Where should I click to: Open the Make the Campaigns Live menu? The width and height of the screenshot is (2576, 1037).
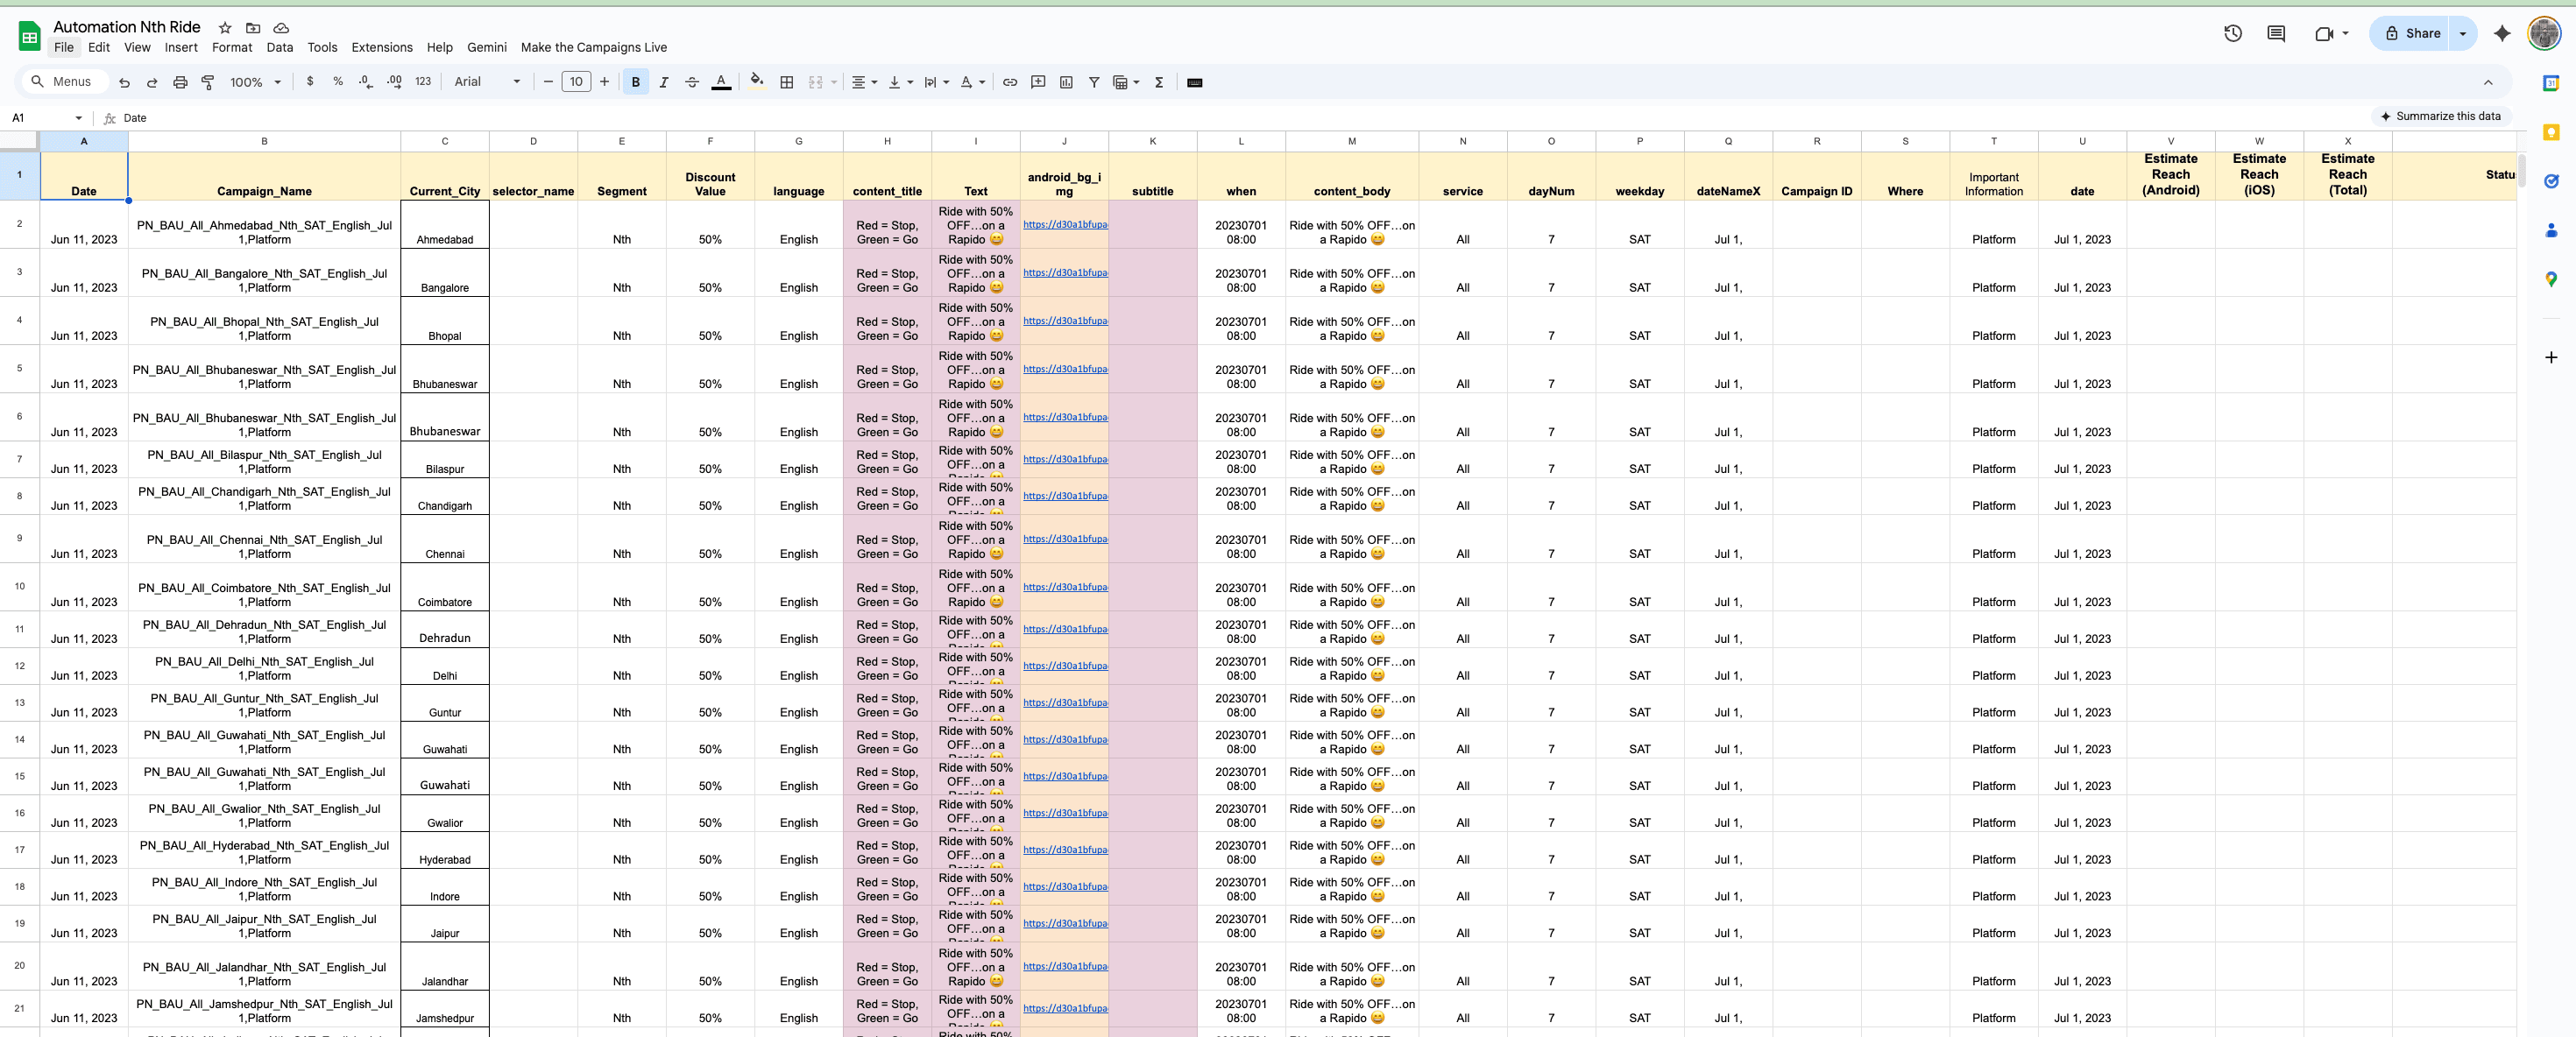pyautogui.click(x=594, y=47)
